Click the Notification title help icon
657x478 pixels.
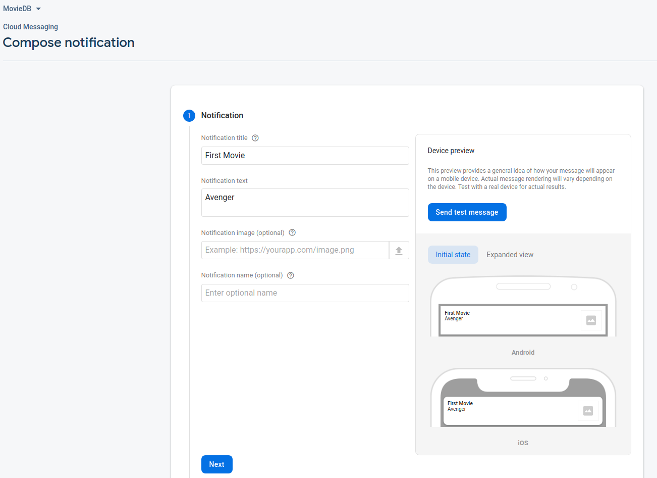click(x=255, y=138)
